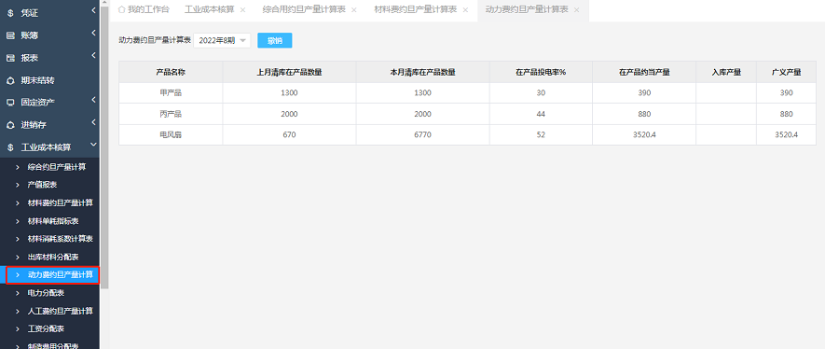
Task: Click the monitor icon beside 固定资产
Action: click(10, 102)
